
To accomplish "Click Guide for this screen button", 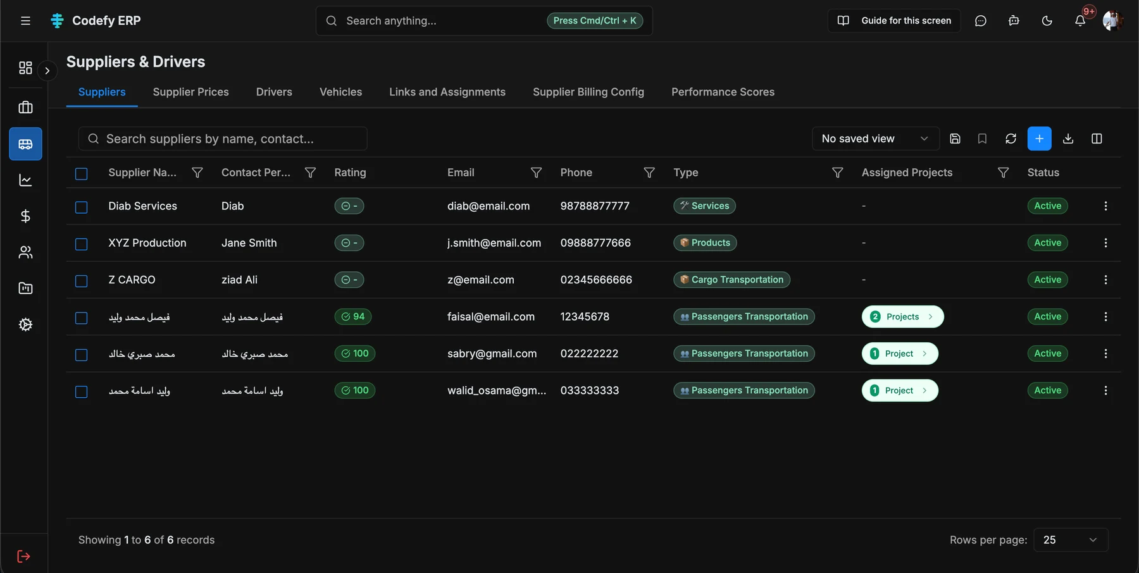I will pyautogui.click(x=894, y=21).
